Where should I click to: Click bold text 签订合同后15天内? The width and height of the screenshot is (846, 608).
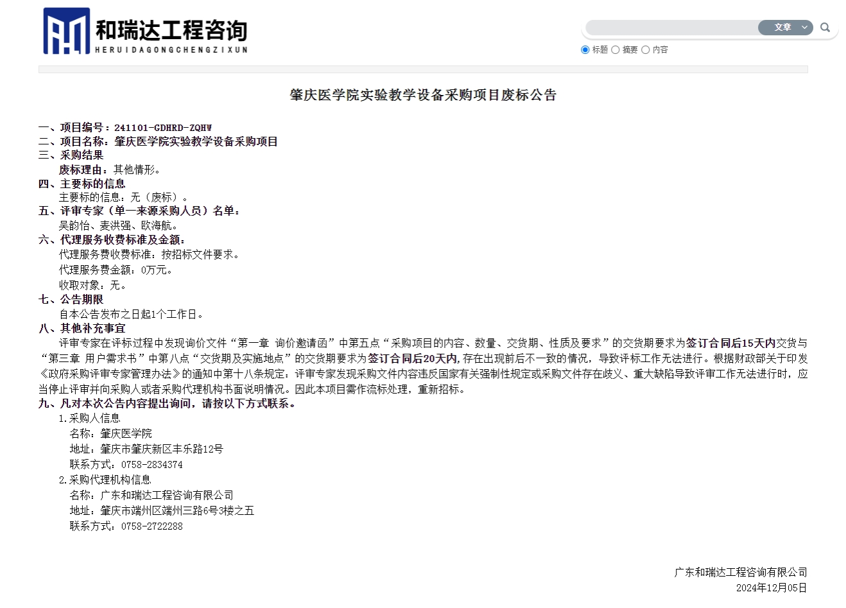[x=730, y=343]
